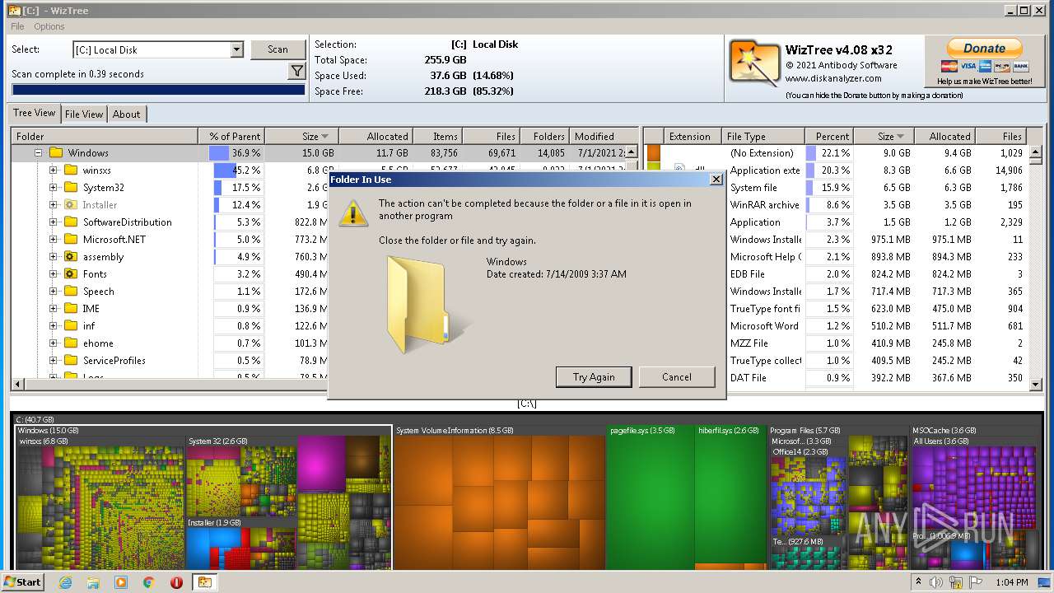Viewport: 1054px width, 593px height.
Task: Expand the SoftwareDistribution folder node
Action: (53, 222)
